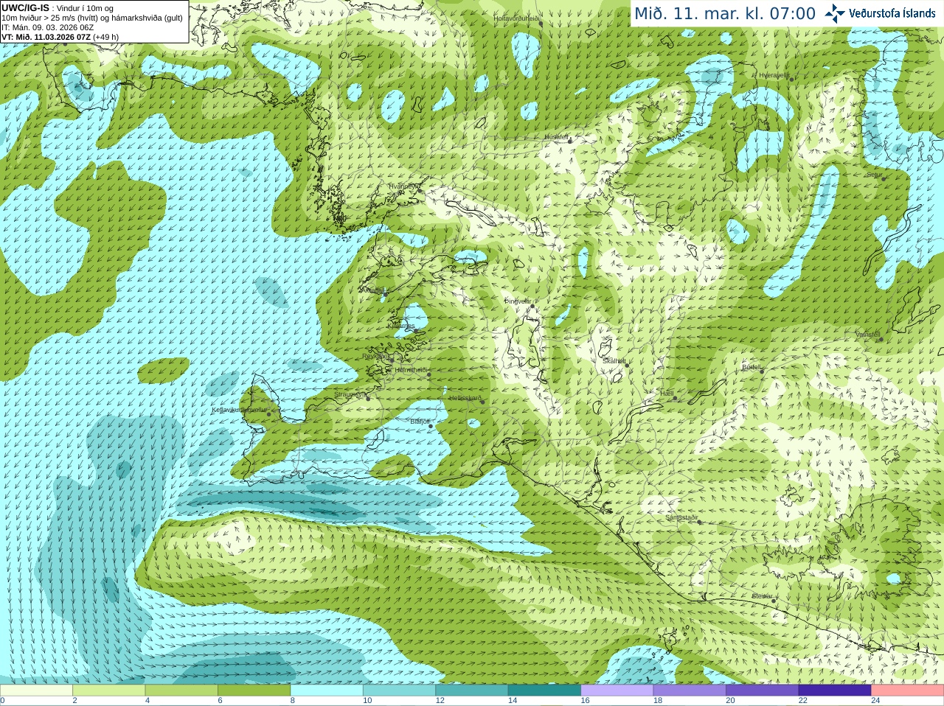Click the Keflavíkurflugvöllur station label
Viewport: 944px width, 706px height.
240,410
